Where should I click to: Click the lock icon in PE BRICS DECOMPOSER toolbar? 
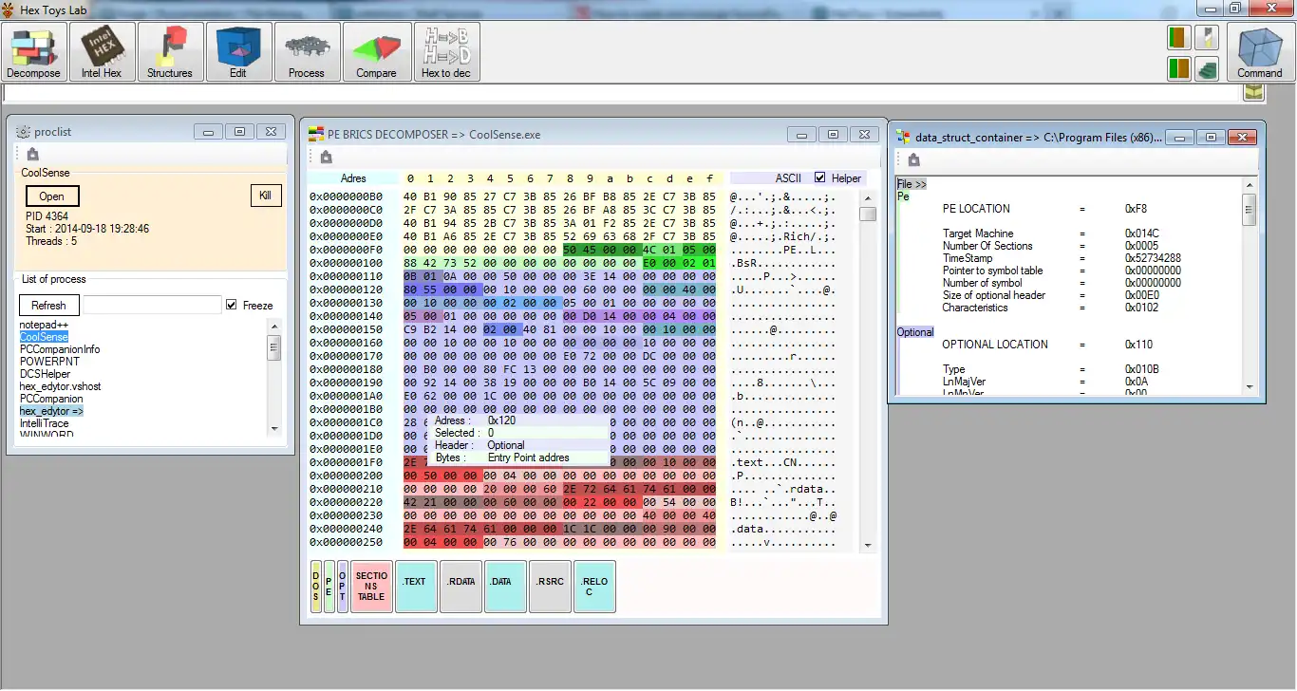click(x=326, y=158)
